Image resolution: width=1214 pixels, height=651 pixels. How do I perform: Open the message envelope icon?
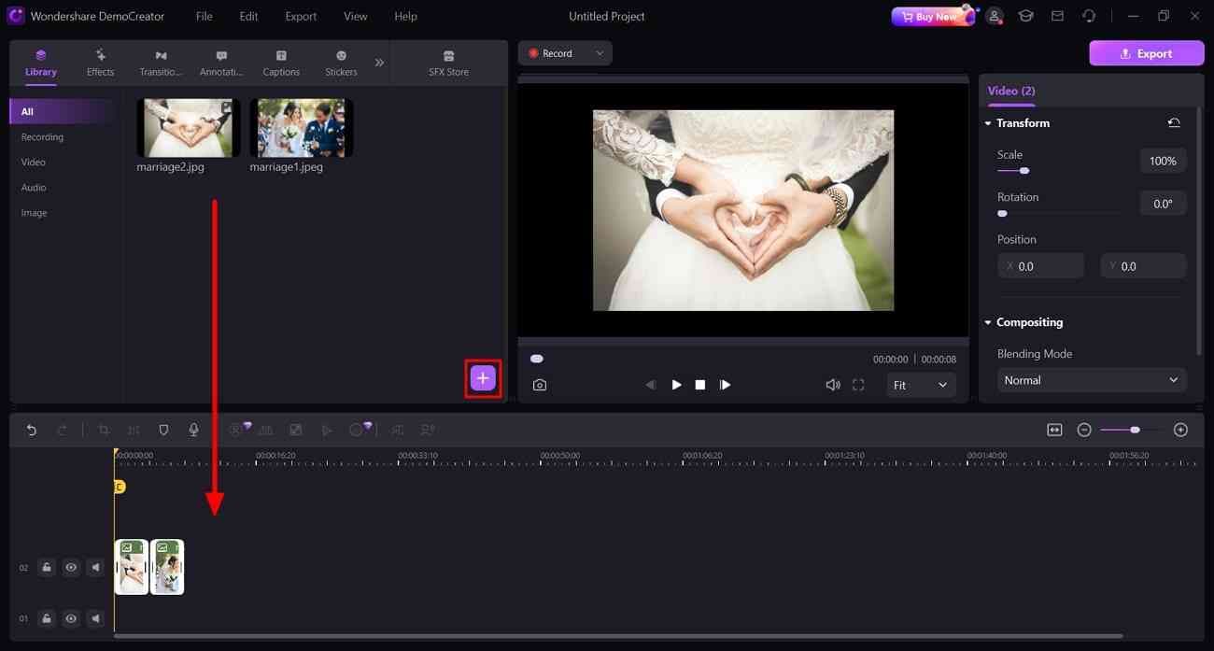pos(1057,16)
